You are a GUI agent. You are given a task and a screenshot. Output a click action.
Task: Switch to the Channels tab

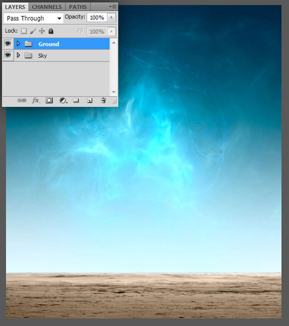coord(47,7)
